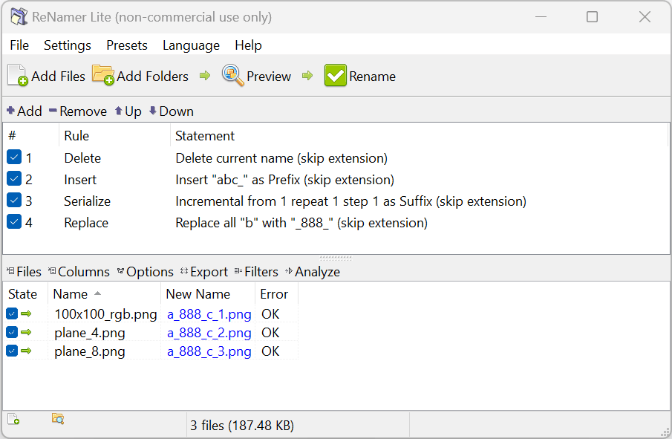Disable the Delete rule checkbox
Viewport: 672px width, 439px height.
pos(14,157)
